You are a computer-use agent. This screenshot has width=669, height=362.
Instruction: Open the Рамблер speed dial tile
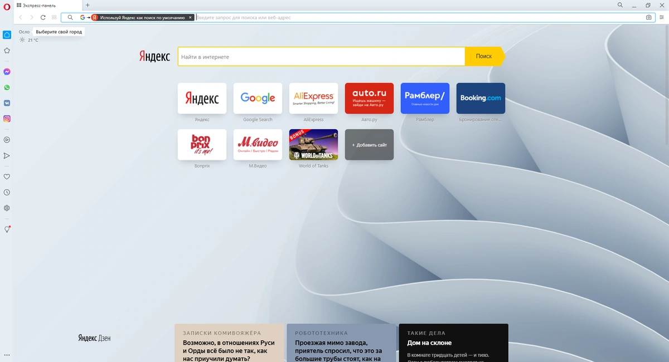point(425,98)
